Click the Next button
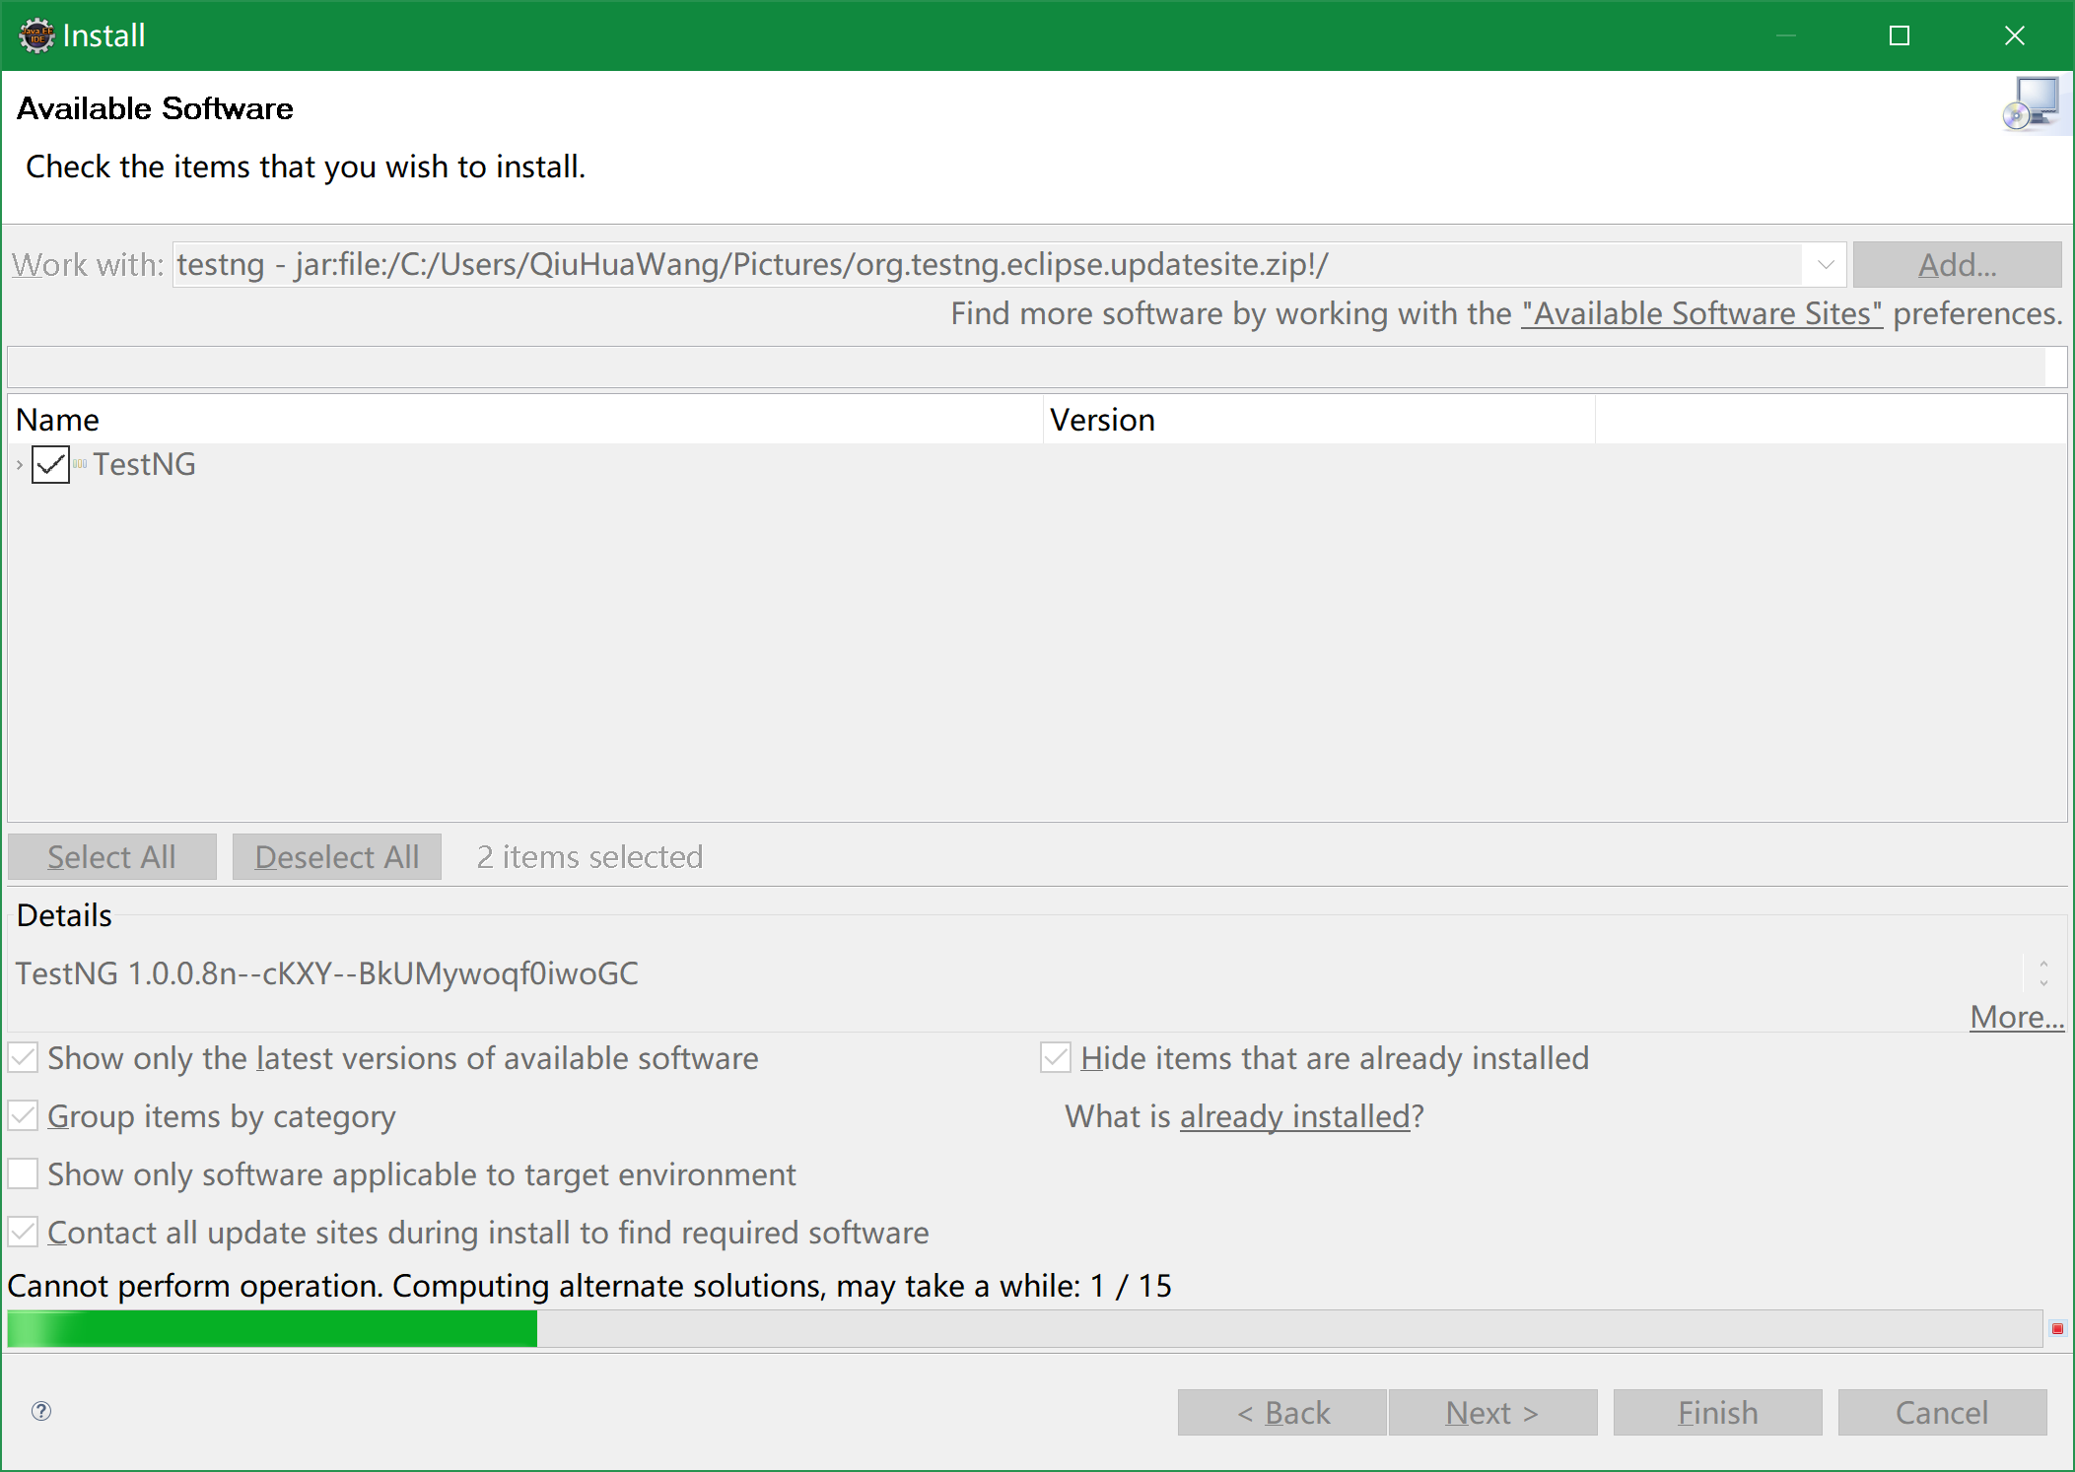2075x1472 pixels. point(1491,1412)
